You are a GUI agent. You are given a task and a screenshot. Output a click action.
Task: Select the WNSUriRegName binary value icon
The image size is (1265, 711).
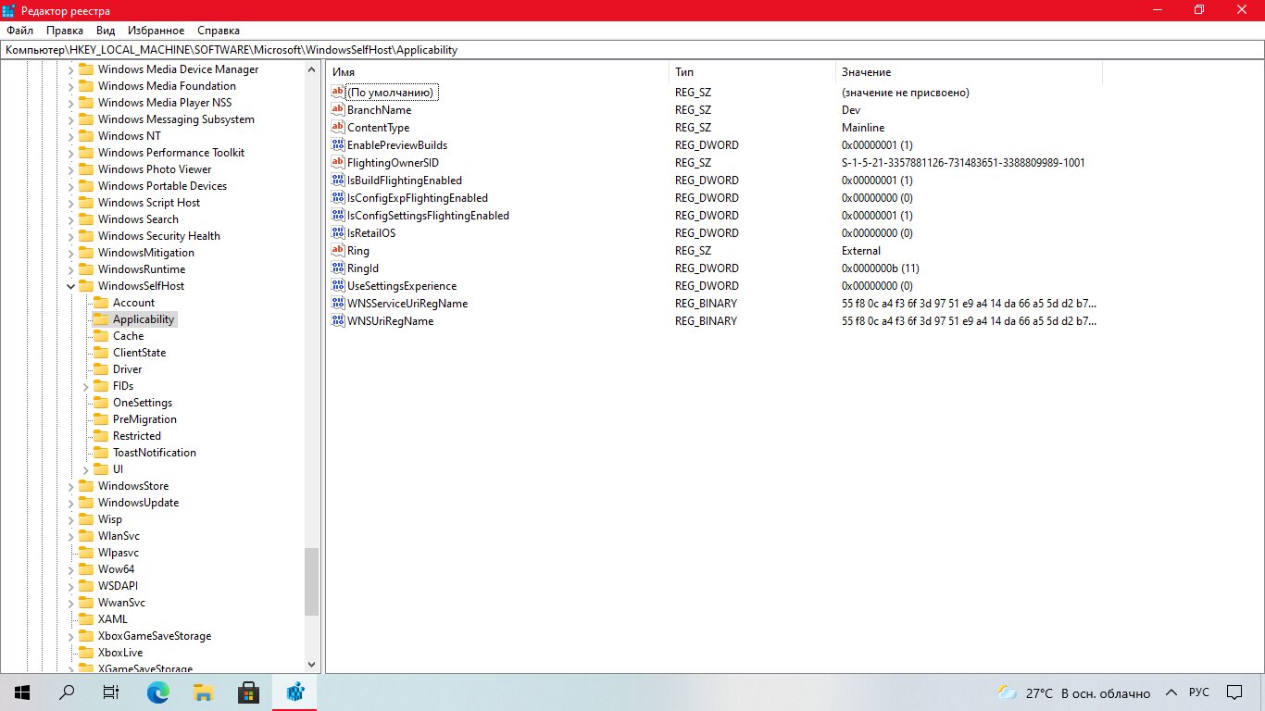[x=338, y=321]
